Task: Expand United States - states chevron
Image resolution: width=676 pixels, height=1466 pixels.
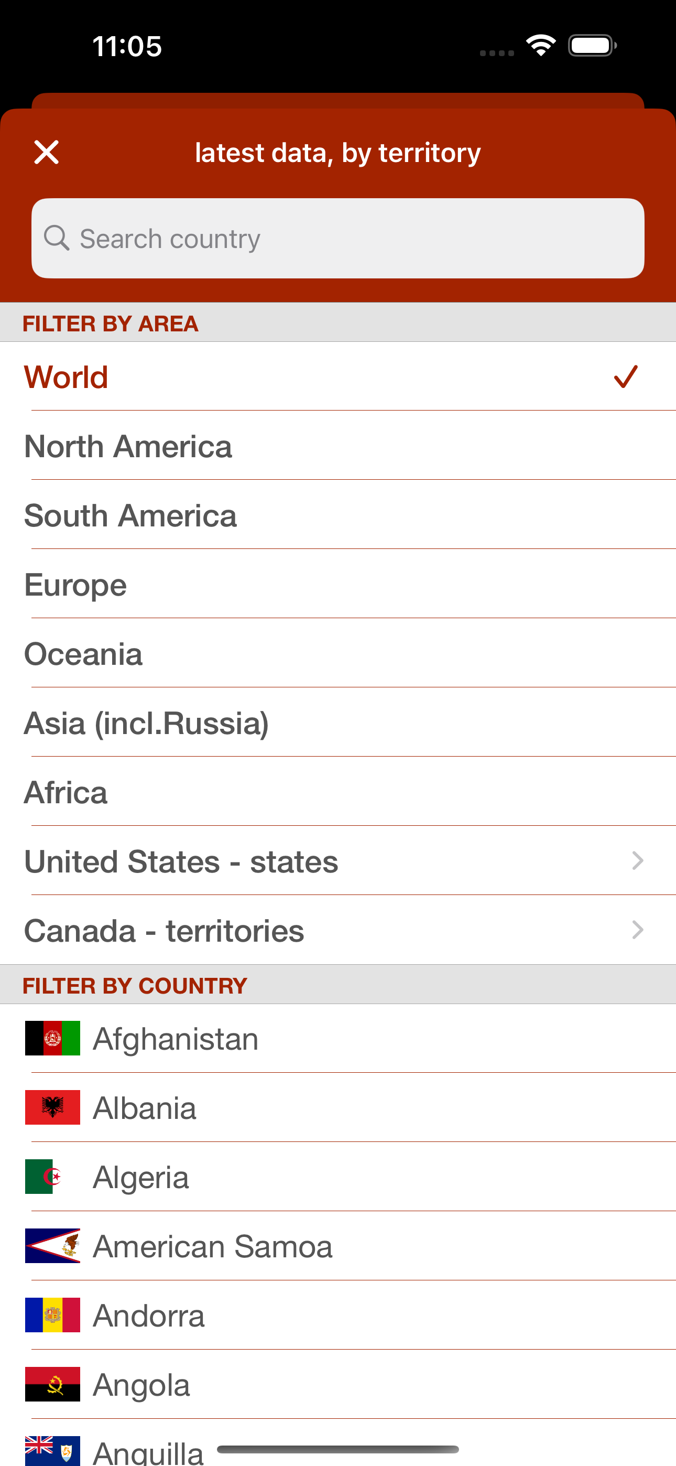Action: [x=638, y=861]
